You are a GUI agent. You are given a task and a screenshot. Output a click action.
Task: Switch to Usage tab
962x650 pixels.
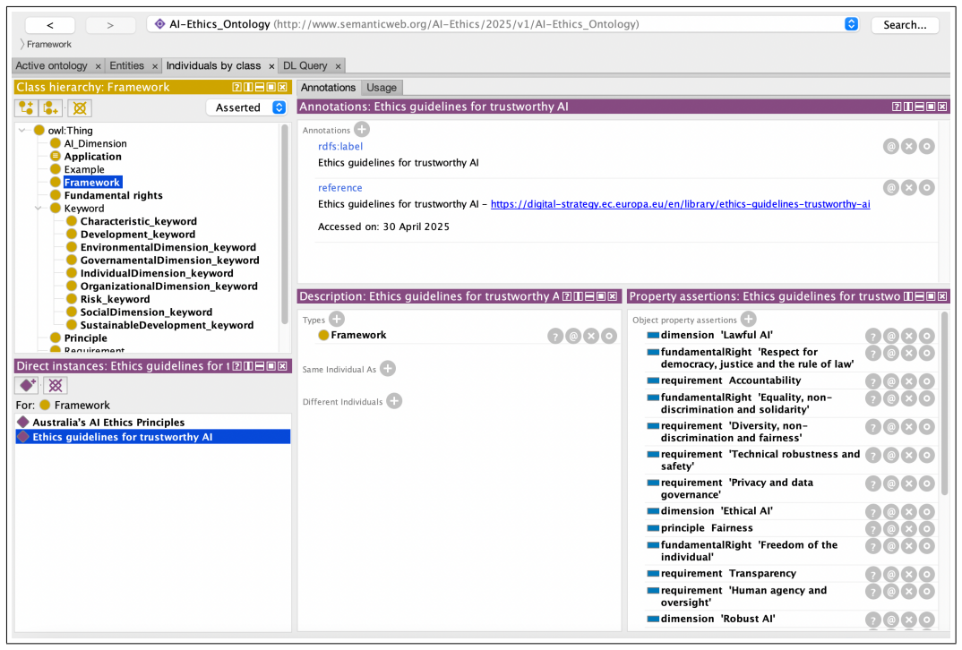tap(382, 88)
